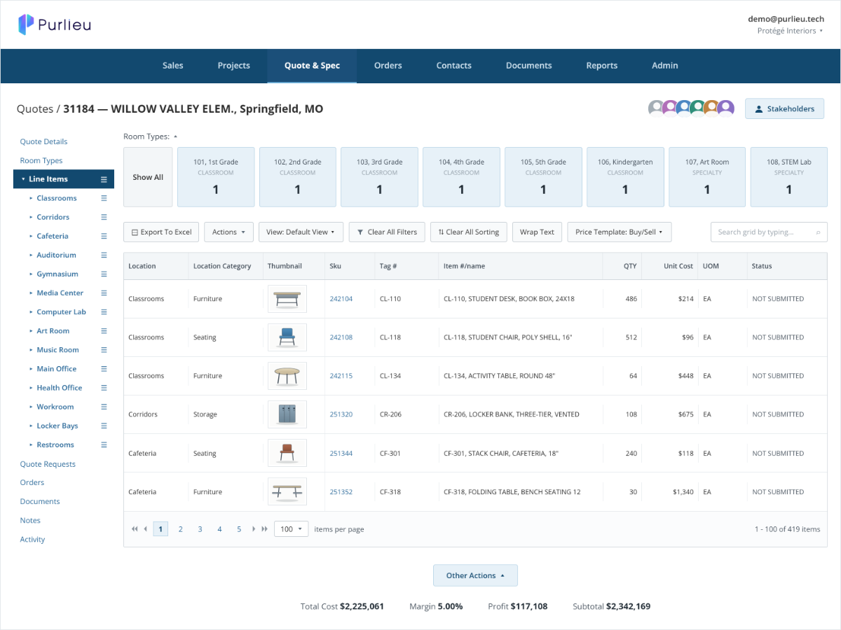The width and height of the screenshot is (841, 630).
Task: Go to the first page of results
Action: tap(134, 529)
